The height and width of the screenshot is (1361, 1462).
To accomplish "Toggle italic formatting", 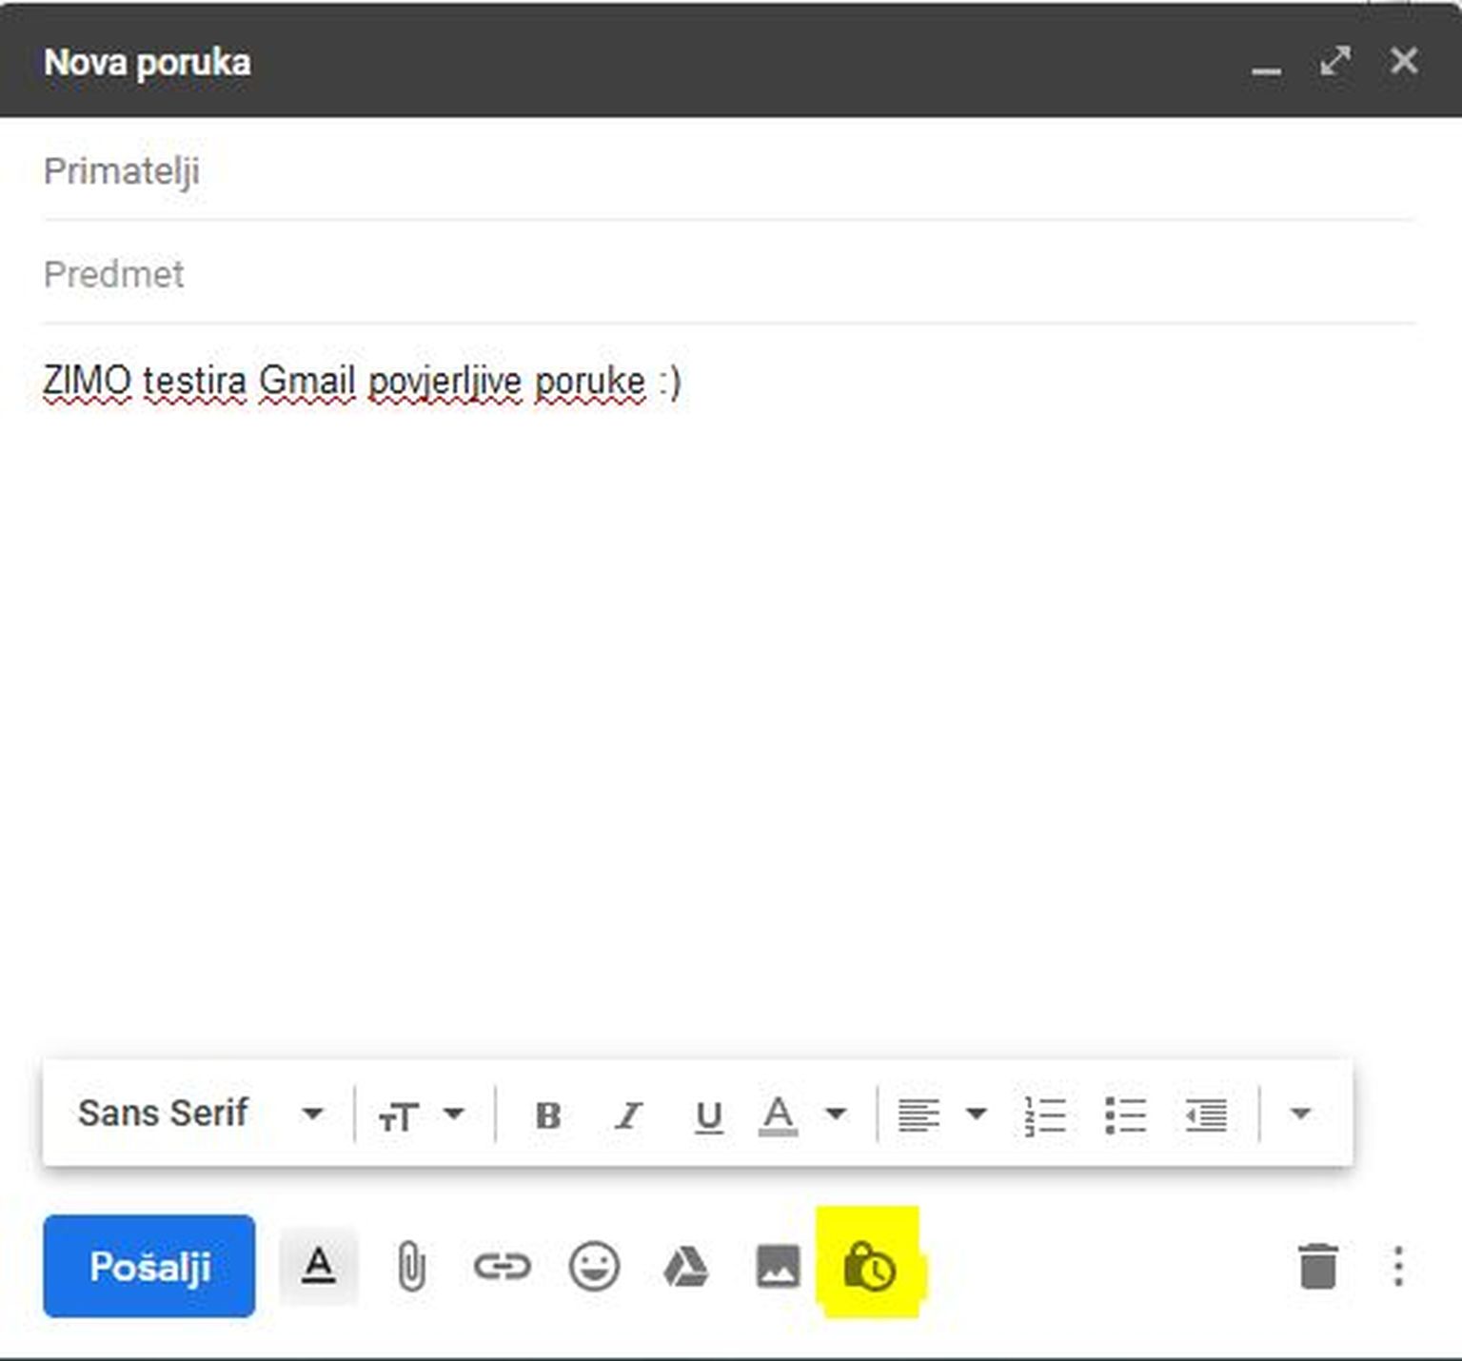I will [628, 1114].
